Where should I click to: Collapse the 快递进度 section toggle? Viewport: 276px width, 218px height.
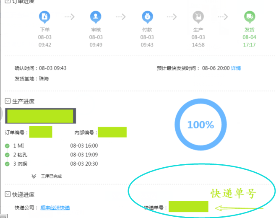(x=8, y=195)
